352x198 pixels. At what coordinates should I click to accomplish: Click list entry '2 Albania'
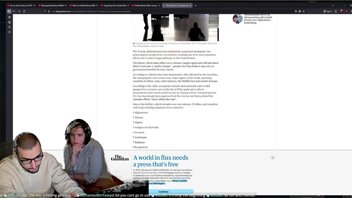pos(138,117)
